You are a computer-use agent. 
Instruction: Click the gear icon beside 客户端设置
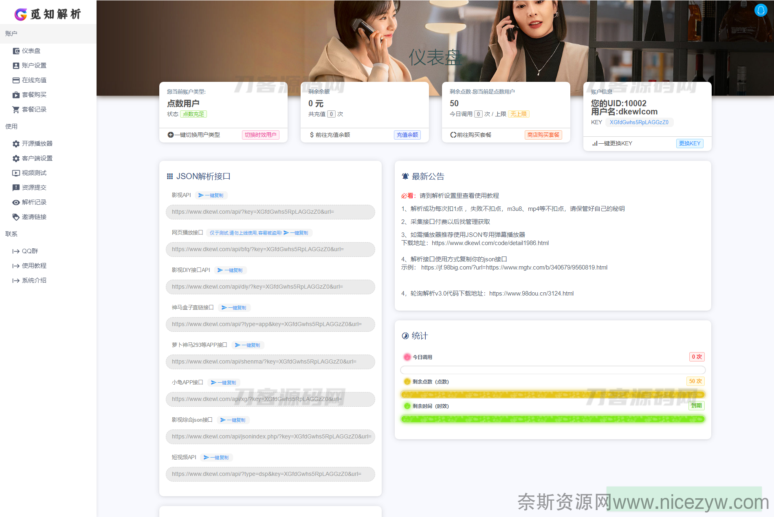pos(16,158)
